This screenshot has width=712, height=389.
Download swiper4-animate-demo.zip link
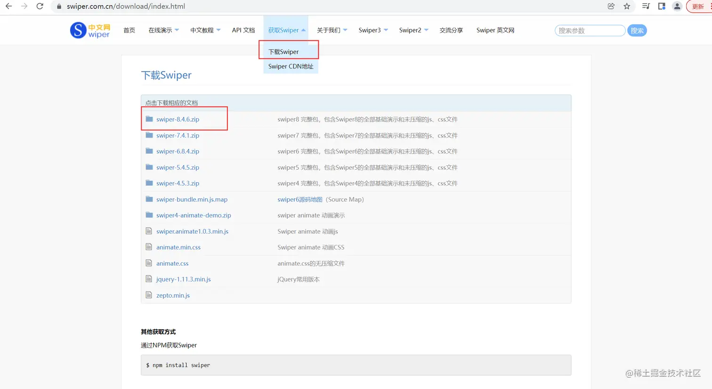tap(194, 215)
